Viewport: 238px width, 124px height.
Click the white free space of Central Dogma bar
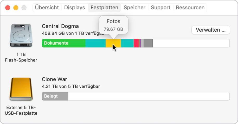click(x=191, y=43)
